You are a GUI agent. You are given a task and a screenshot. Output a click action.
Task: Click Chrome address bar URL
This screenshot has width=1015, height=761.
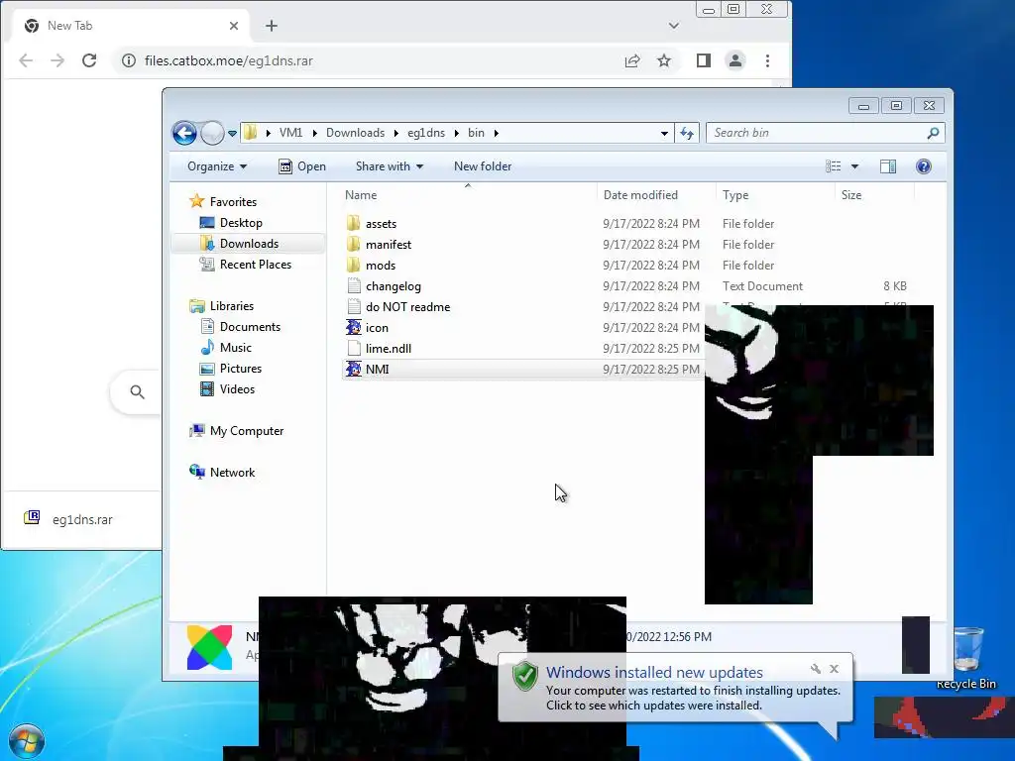tap(229, 60)
